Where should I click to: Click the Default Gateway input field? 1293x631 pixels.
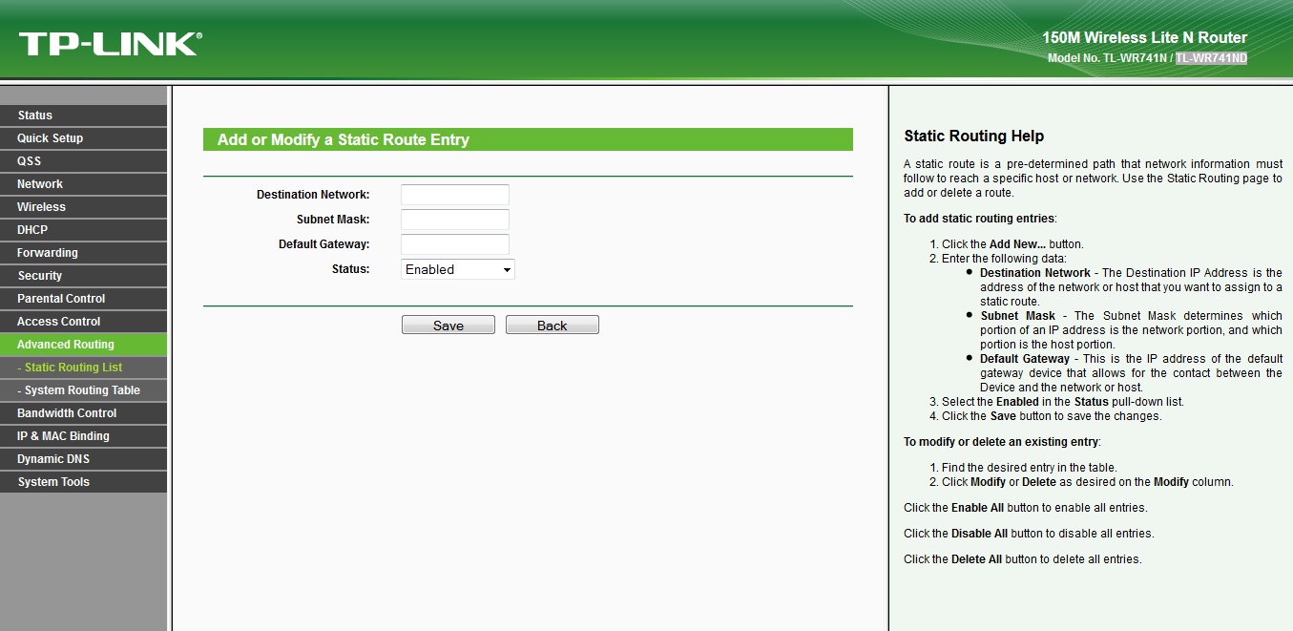[x=454, y=244]
